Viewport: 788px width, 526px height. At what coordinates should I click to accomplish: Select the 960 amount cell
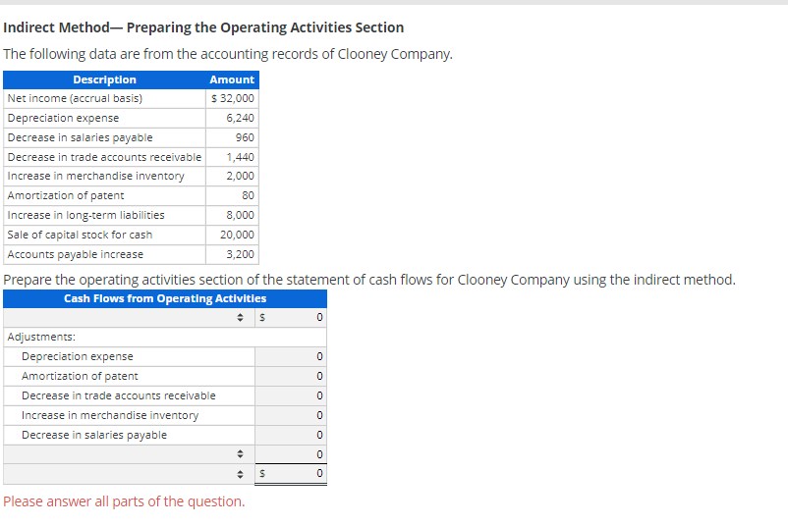232,137
